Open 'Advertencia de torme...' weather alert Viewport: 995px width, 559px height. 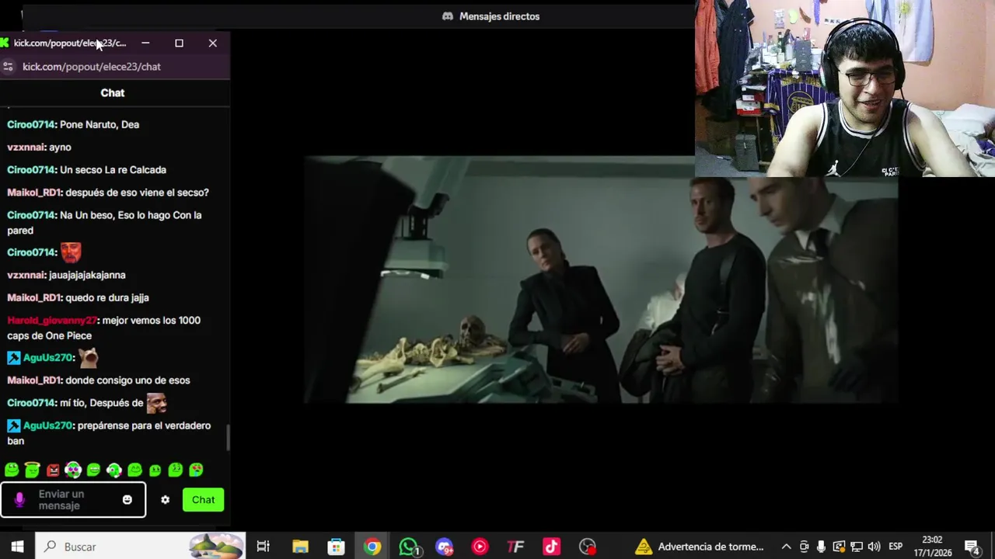(699, 547)
